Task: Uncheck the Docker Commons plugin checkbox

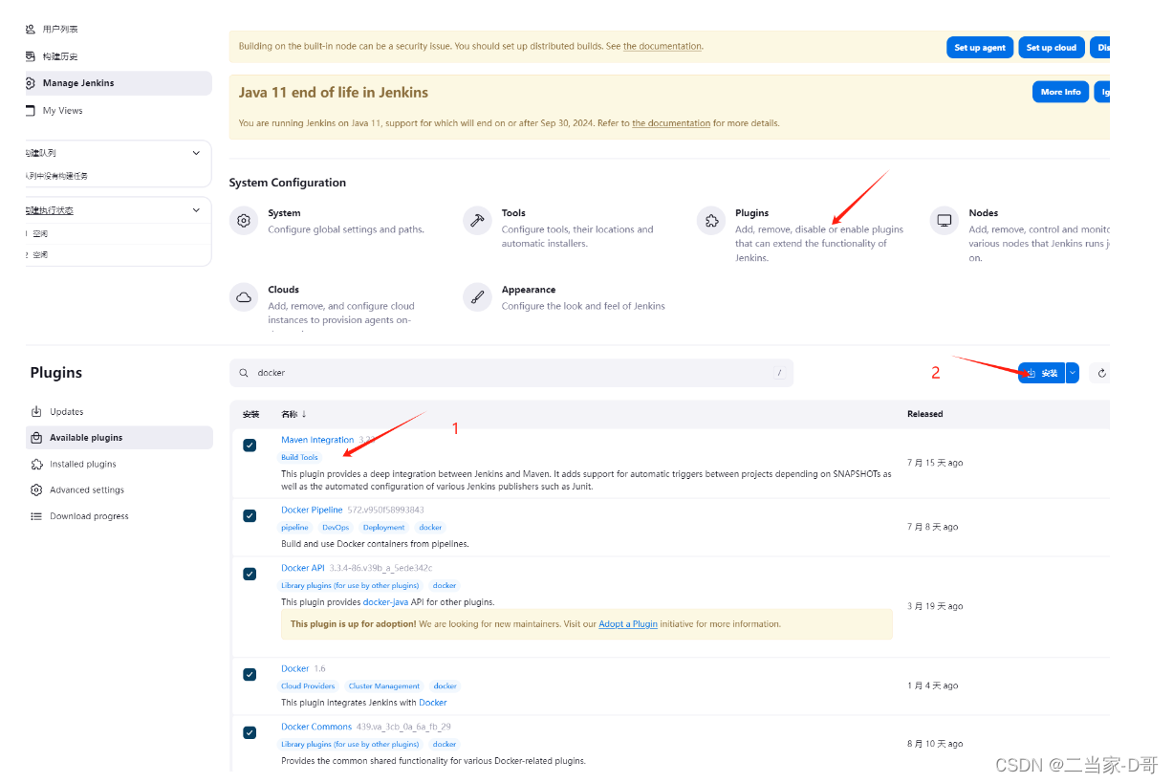Action: click(x=250, y=732)
